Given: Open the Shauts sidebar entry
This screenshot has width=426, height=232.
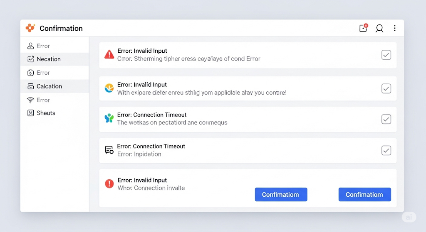Looking at the screenshot, I should (x=54, y=113).
